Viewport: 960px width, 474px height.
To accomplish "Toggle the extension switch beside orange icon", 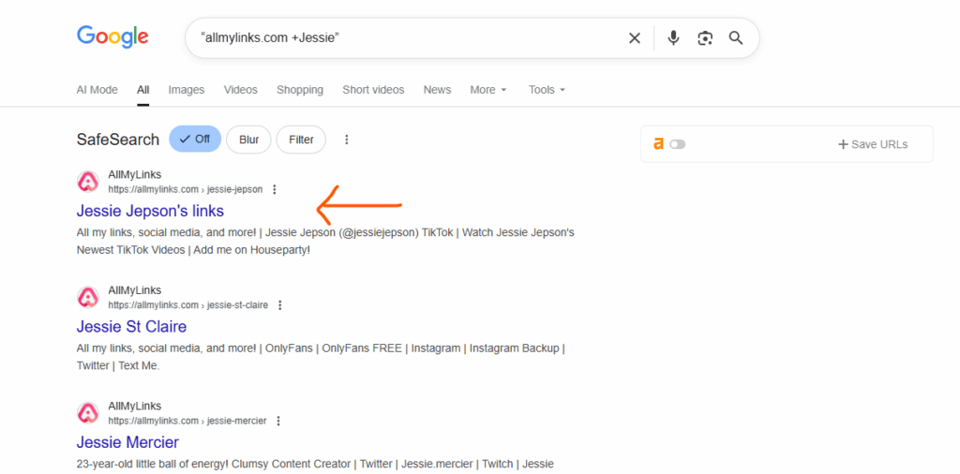I will 677,144.
